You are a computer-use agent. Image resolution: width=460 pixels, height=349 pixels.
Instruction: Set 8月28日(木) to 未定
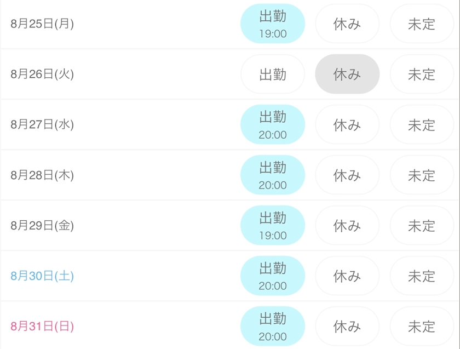tap(422, 175)
